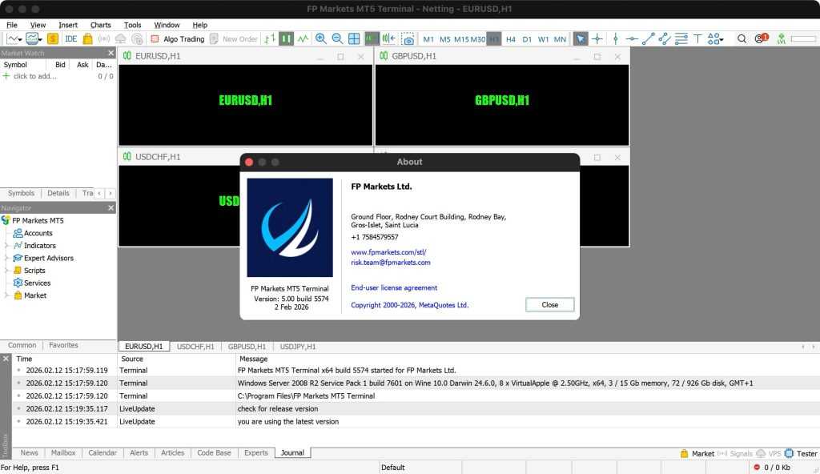Click the text label tool icon
820x474 pixels.
point(697,38)
